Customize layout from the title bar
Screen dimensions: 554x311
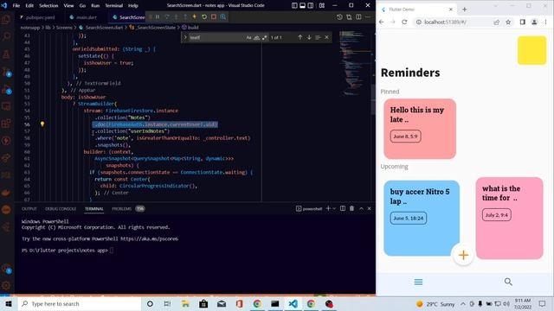coord(322,5)
